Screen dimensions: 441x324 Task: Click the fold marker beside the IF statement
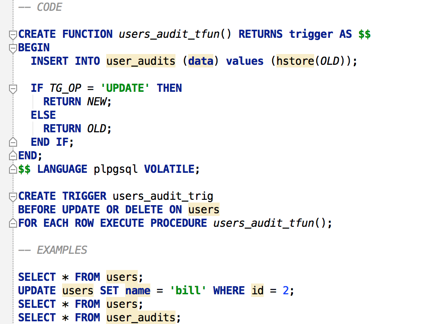[x=13, y=88]
